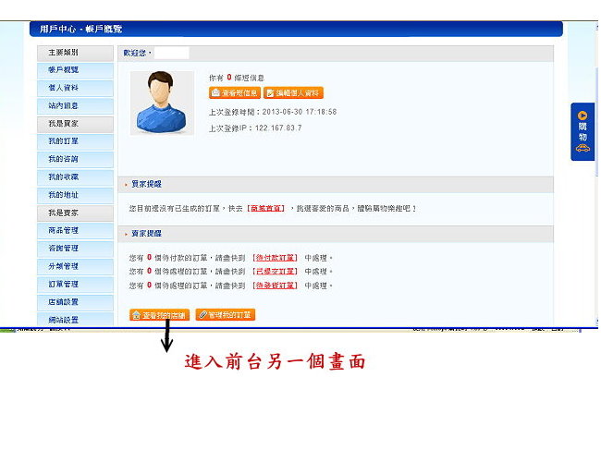Click the 管理我的訂單 pencil icon button
601x462 pixels.
[225, 315]
